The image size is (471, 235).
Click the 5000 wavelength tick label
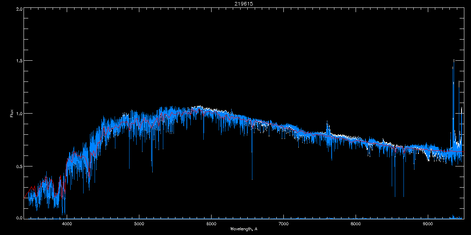[x=139, y=224]
